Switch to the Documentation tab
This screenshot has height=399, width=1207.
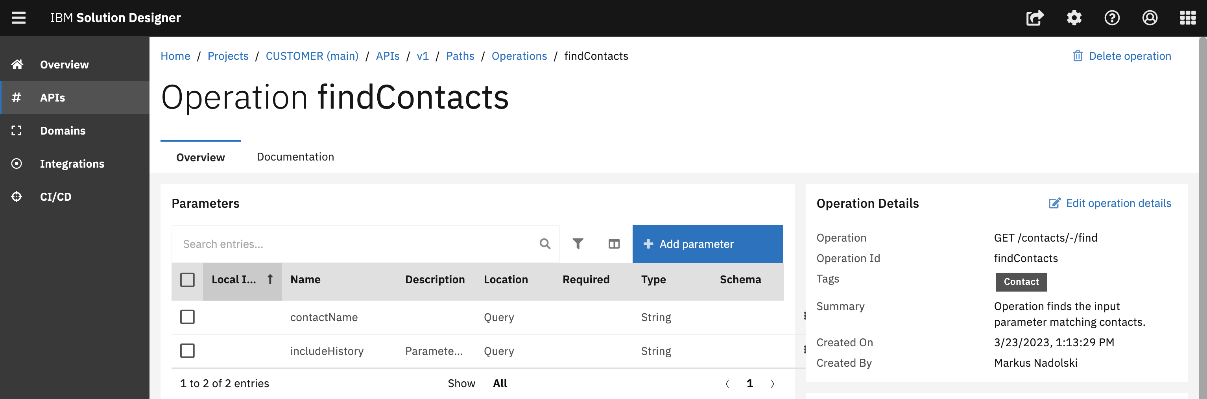295,157
